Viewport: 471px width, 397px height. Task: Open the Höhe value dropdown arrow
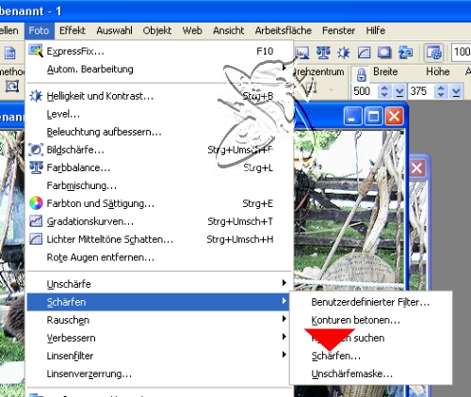(456, 91)
